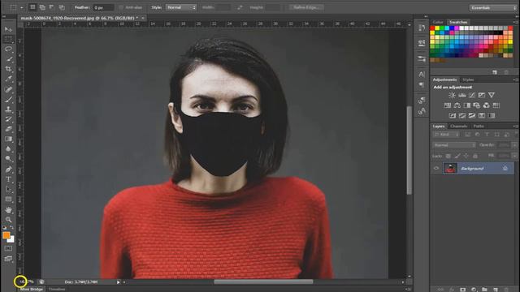
Task: Switch to the Channels tab
Action: pyautogui.click(x=459, y=127)
